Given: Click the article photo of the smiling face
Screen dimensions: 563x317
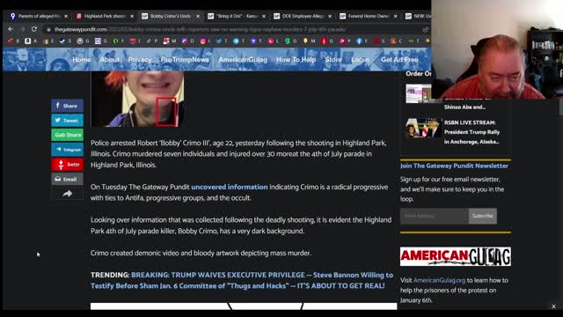Looking at the screenshot, I should pyautogui.click(x=137, y=99).
